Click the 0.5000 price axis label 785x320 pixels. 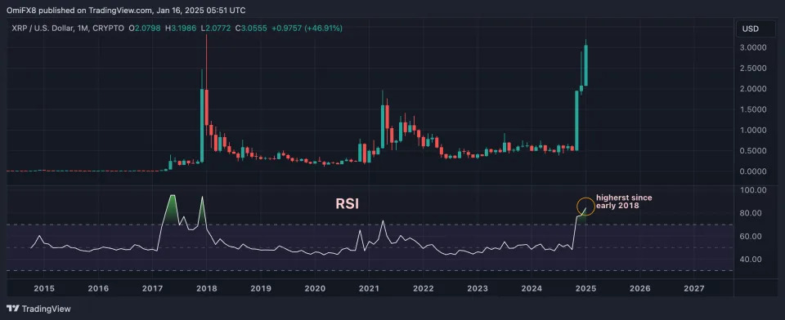(x=752, y=150)
